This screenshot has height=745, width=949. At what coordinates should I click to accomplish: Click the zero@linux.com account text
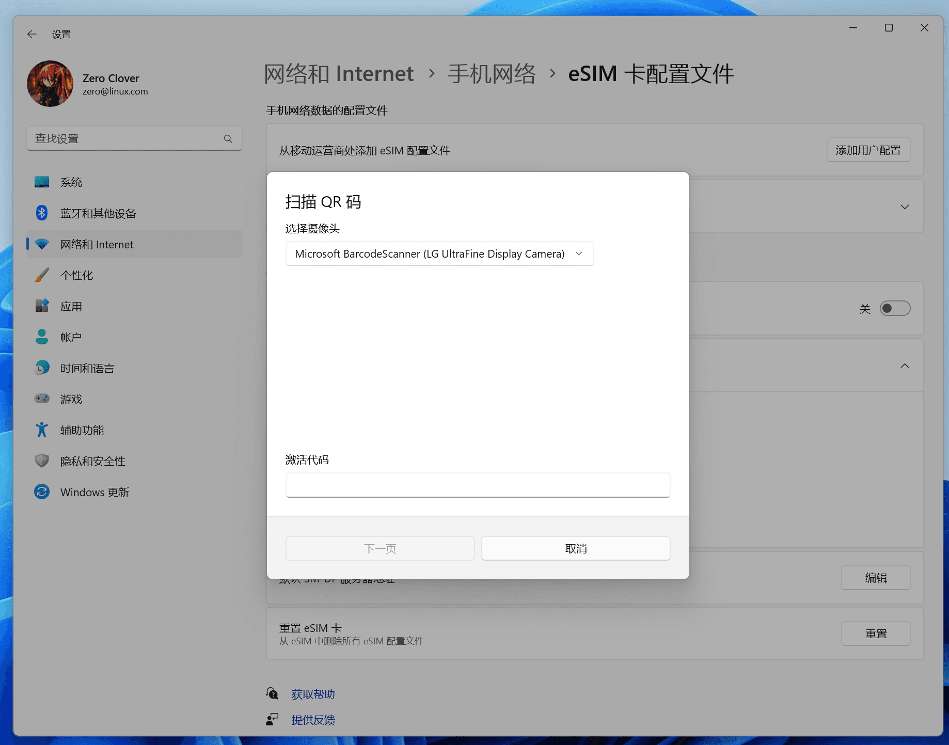pyautogui.click(x=115, y=91)
